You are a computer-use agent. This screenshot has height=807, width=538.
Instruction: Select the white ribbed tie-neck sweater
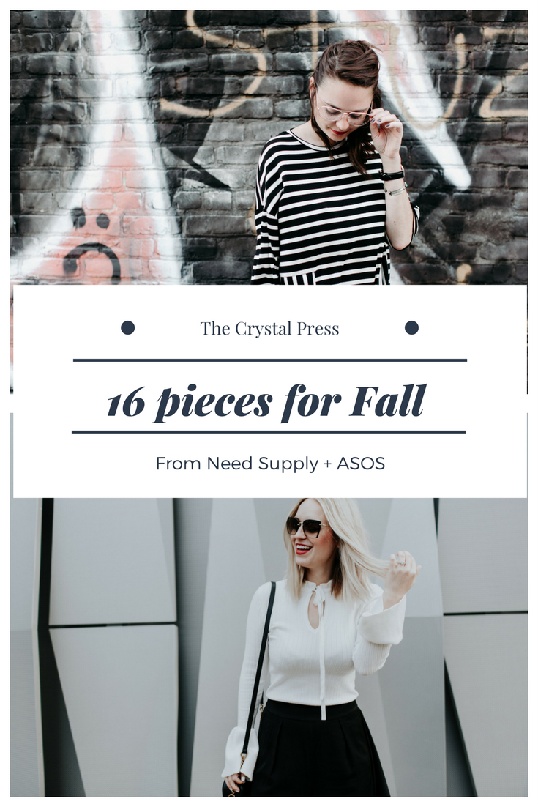point(316,659)
